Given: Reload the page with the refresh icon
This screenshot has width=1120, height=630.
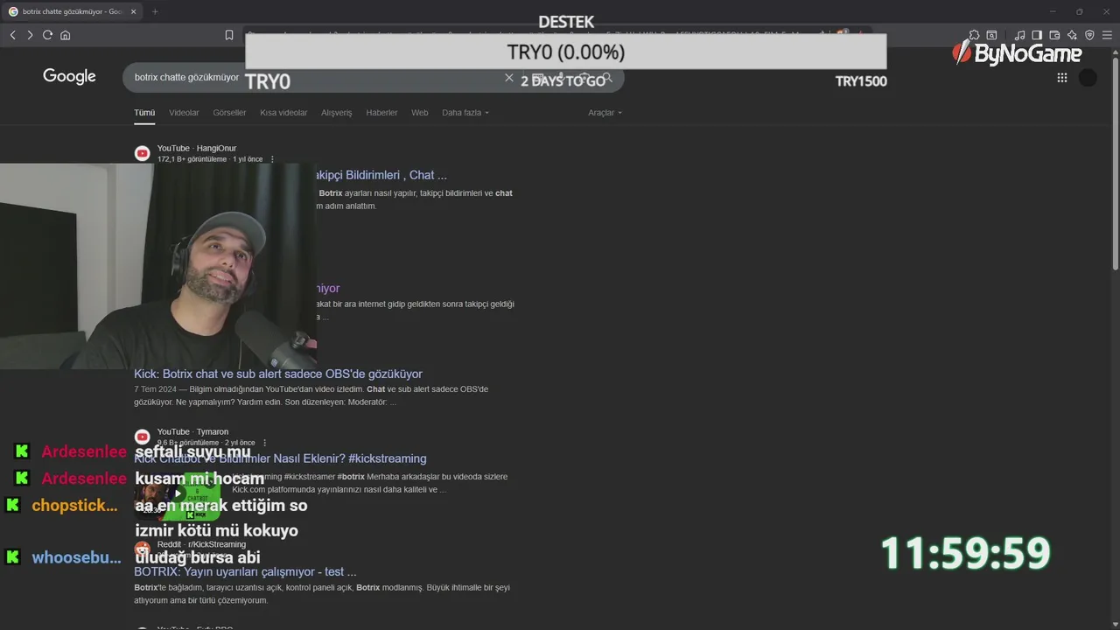Looking at the screenshot, I should coord(47,35).
